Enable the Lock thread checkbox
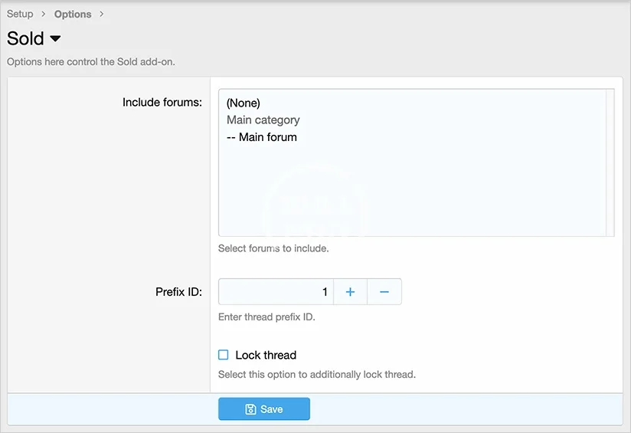 point(224,355)
